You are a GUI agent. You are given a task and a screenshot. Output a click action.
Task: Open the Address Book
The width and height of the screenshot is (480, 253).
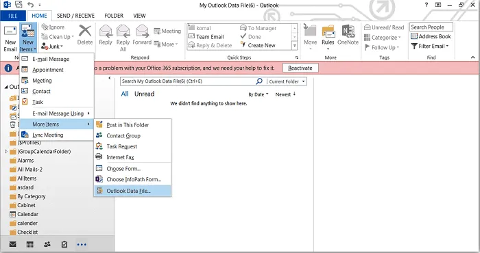point(431,36)
